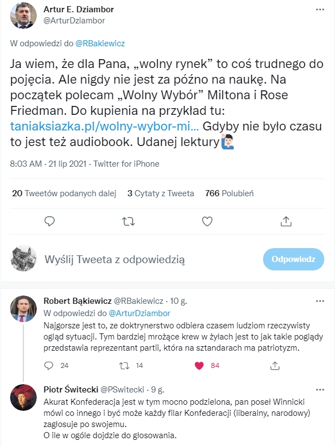Reply to Artur Dziambor's main tweet icon

coord(50,221)
